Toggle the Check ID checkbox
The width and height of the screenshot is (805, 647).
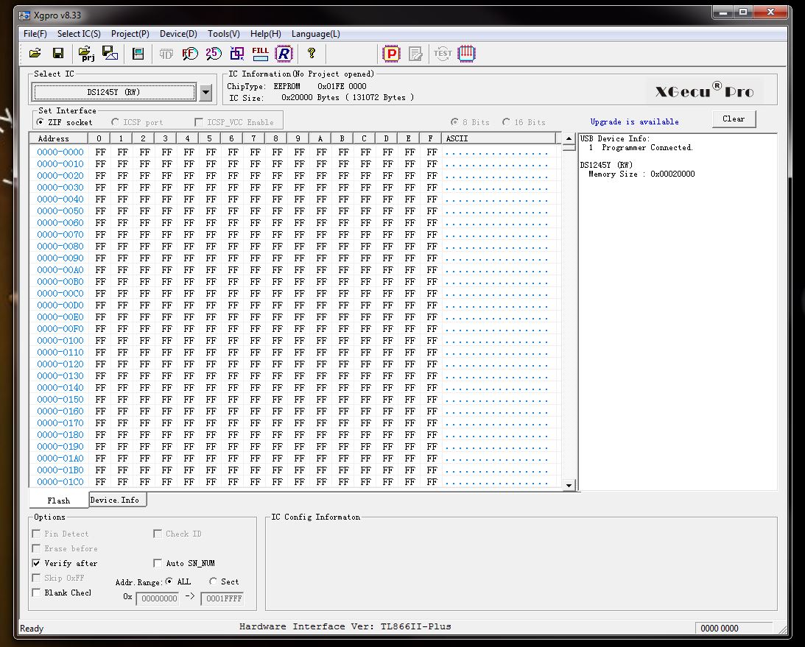point(158,534)
